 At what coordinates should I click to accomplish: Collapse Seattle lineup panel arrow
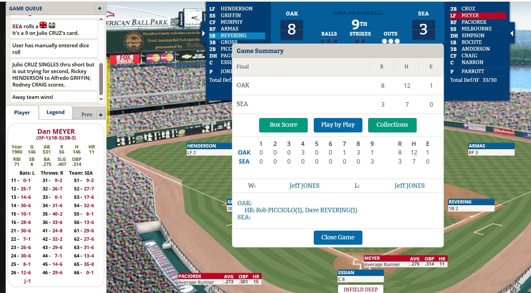(512, 34)
